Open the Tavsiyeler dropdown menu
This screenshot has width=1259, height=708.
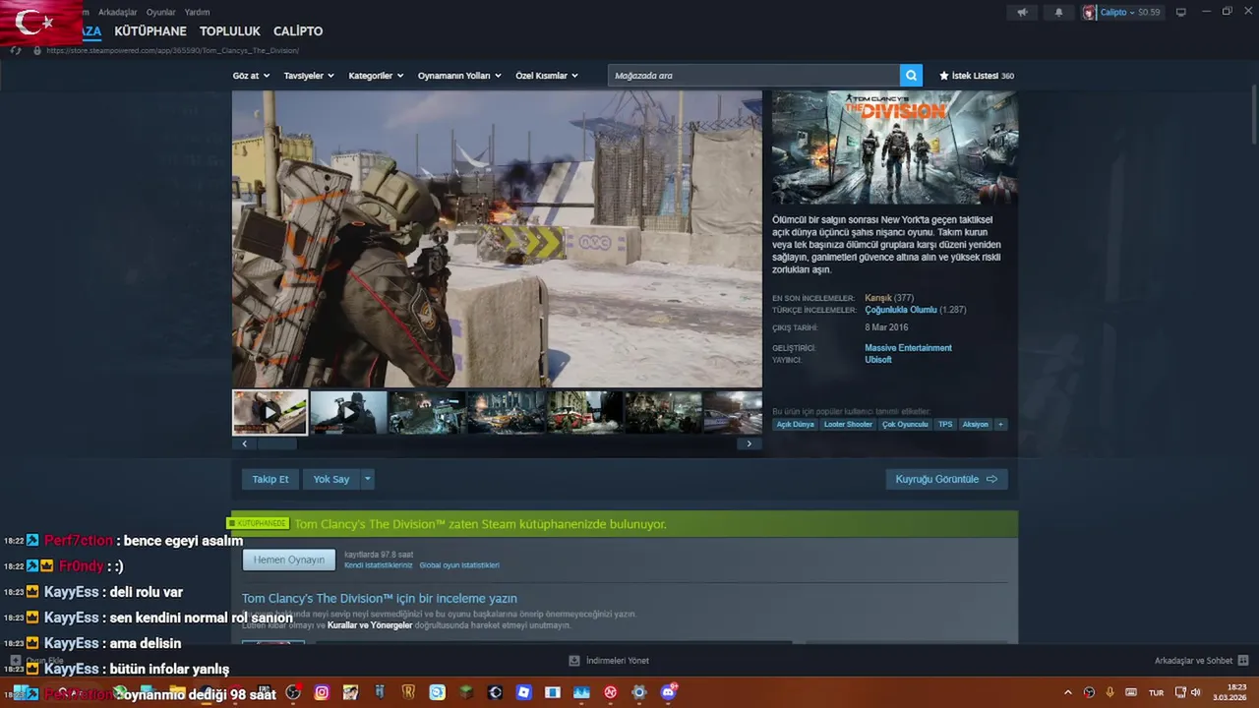(x=309, y=76)
